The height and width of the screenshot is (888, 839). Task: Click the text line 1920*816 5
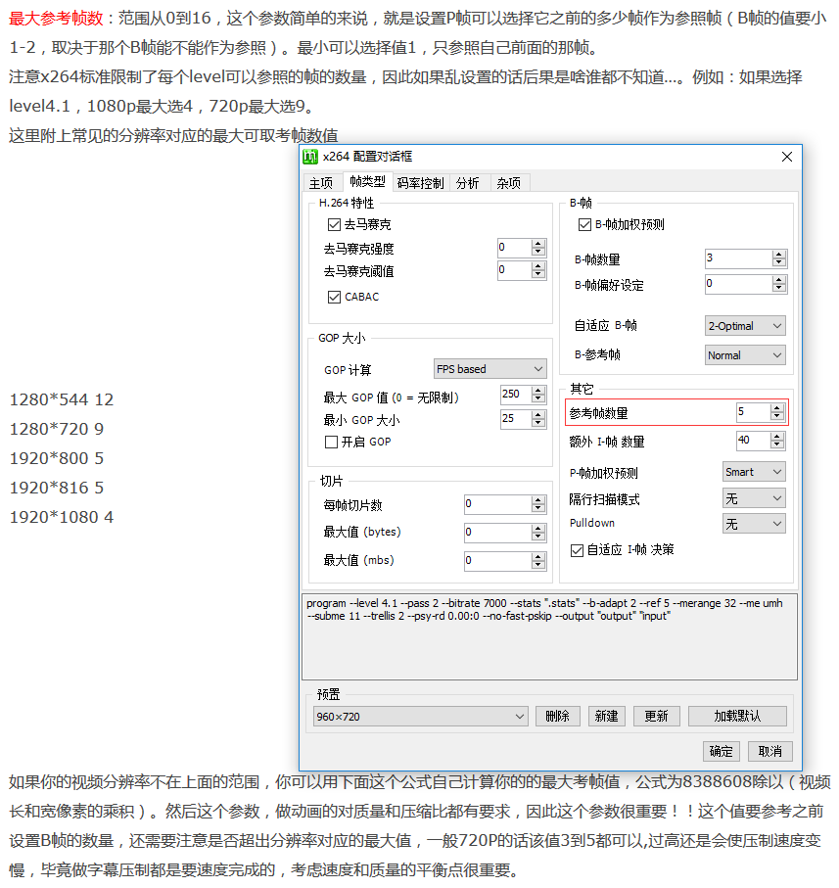[x=56, y=489]
